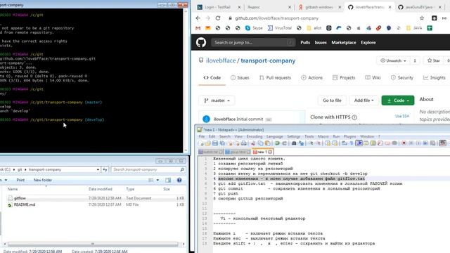Click the Save All icon in Notepad++ toolbar
This screenshot has width=450, height=253.
coord(222,143)
